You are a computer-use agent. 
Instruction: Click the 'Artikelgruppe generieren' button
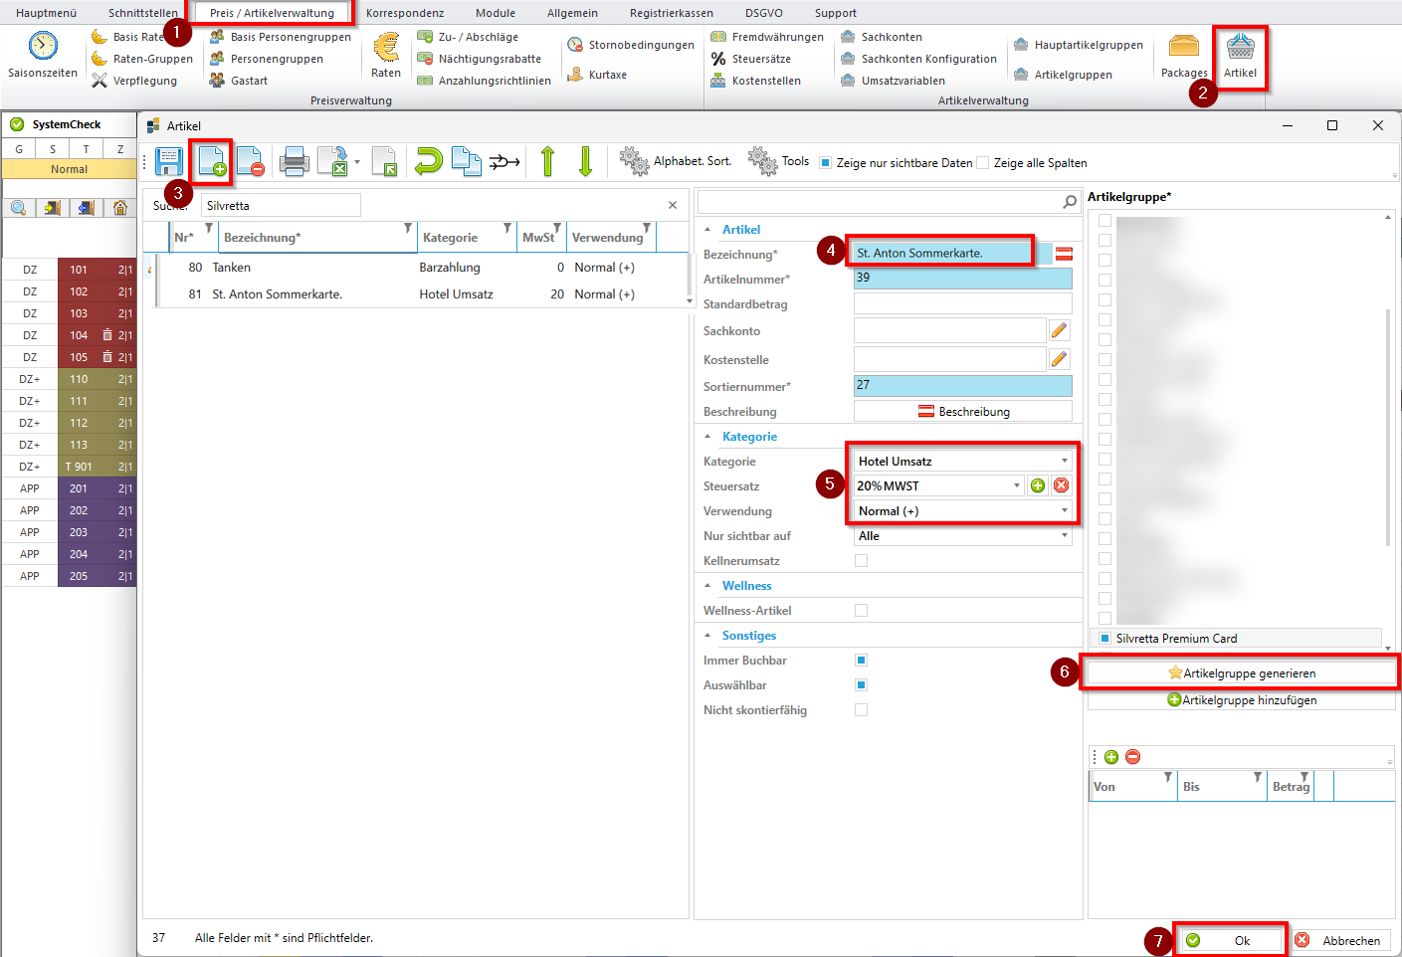[1241, 673]
